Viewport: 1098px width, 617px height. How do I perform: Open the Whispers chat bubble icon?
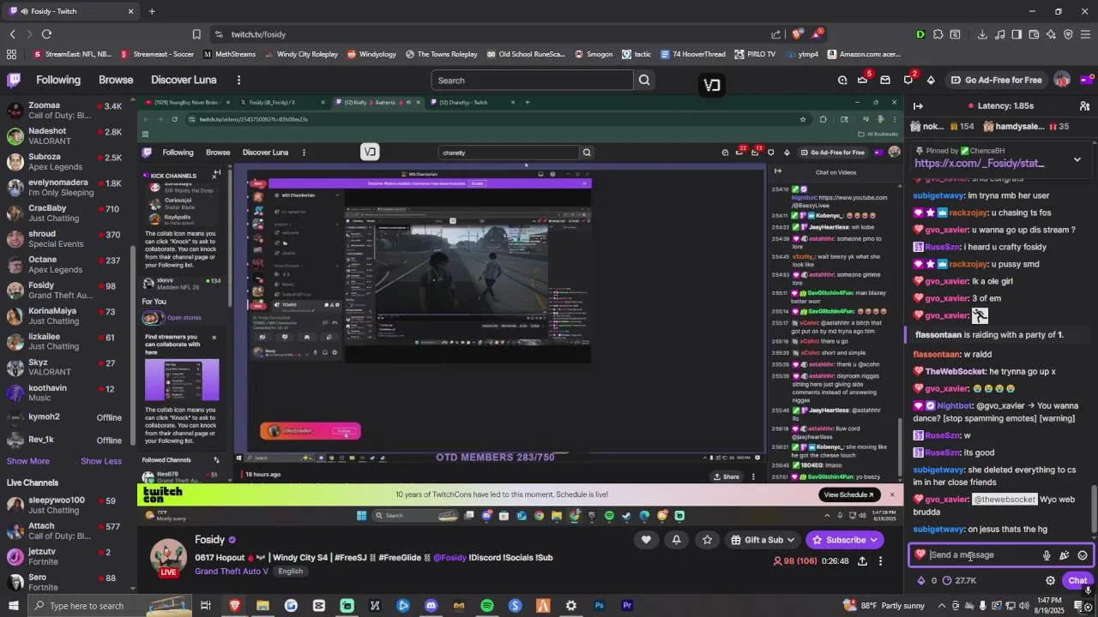pyautogui.click(x=908, y=81)
